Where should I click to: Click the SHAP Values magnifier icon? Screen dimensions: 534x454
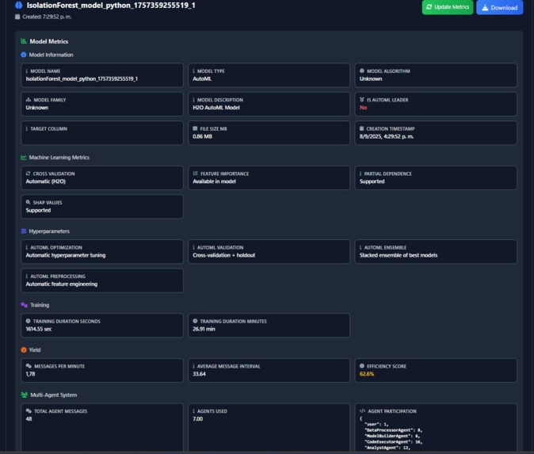[x=28, y=202]
